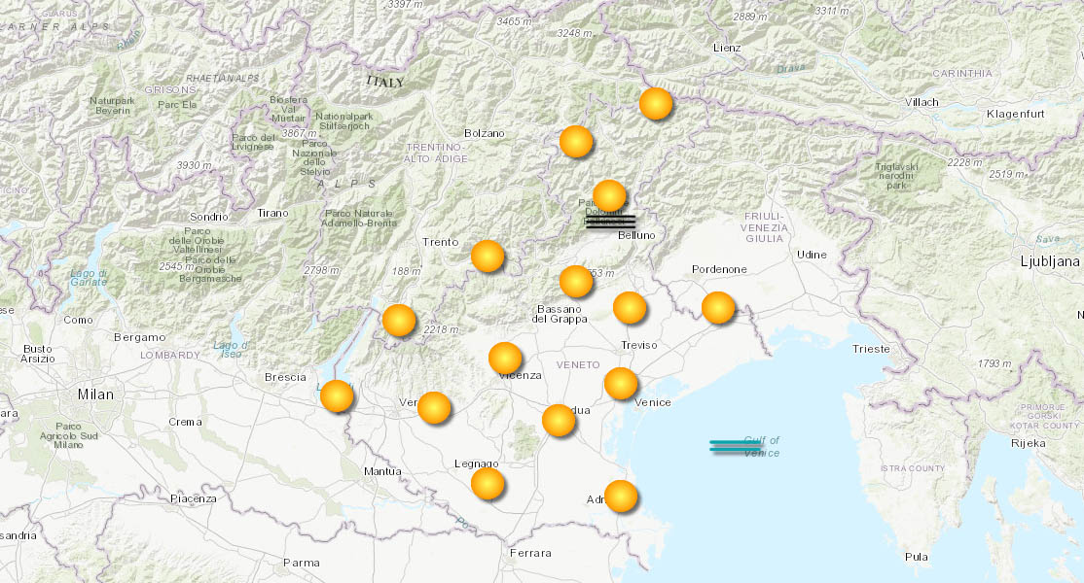Select the marker near Pordenone

click(717, 309)
